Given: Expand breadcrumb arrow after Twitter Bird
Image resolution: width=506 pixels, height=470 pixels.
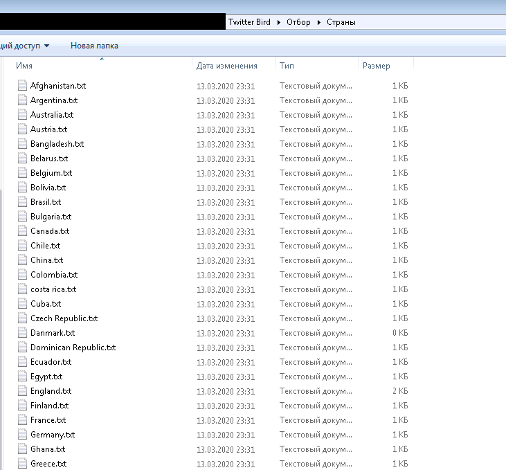Looking at the screenshot, I should [279, 22].
